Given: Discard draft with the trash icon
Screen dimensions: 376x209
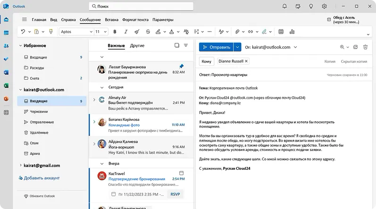Looking at the screenshot, I should (365, 47).
